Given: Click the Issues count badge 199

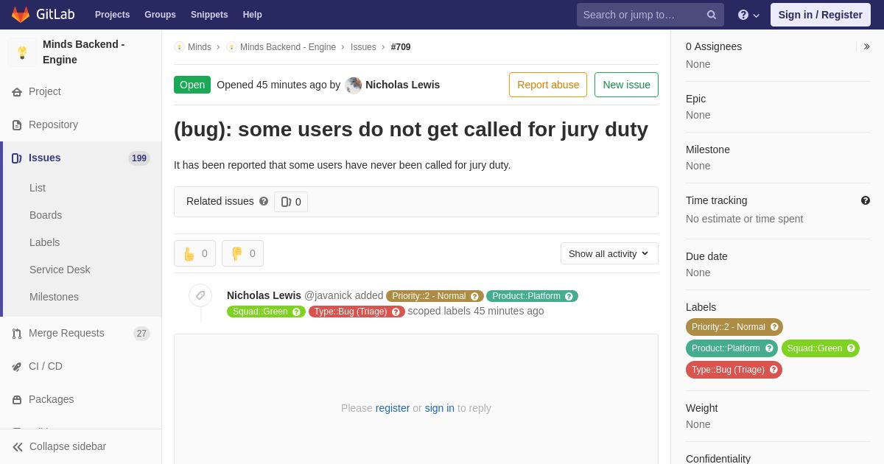Looking at the screenshot, I should click(138, 158).
